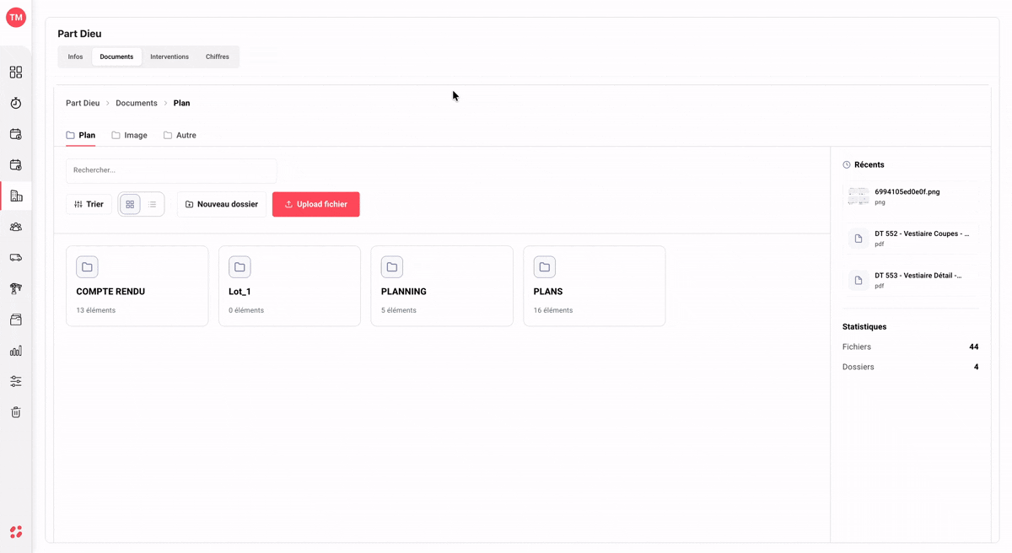This screenshot has width=1012, height=553.
Task: Go to the Chiffres tab
Action: [218, 56]
